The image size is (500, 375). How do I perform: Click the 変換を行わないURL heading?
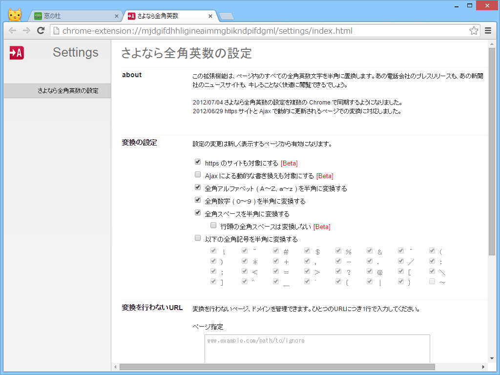(152, 308)
